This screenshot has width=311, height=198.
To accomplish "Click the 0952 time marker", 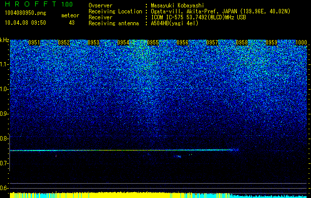I will pos(64,43).
